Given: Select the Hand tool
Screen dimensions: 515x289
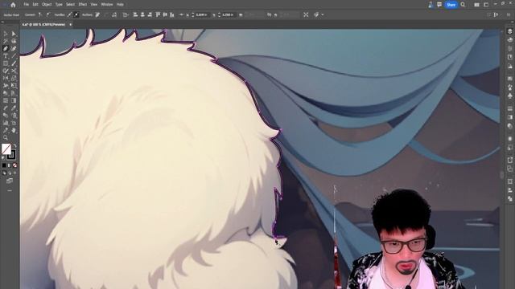Looking at the screenshot, I should click(14, 130).
